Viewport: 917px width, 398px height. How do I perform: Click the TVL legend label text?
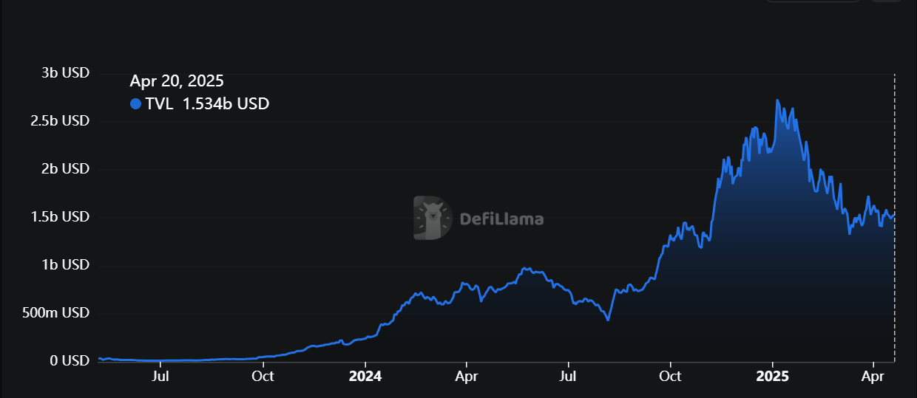point(160,104)
